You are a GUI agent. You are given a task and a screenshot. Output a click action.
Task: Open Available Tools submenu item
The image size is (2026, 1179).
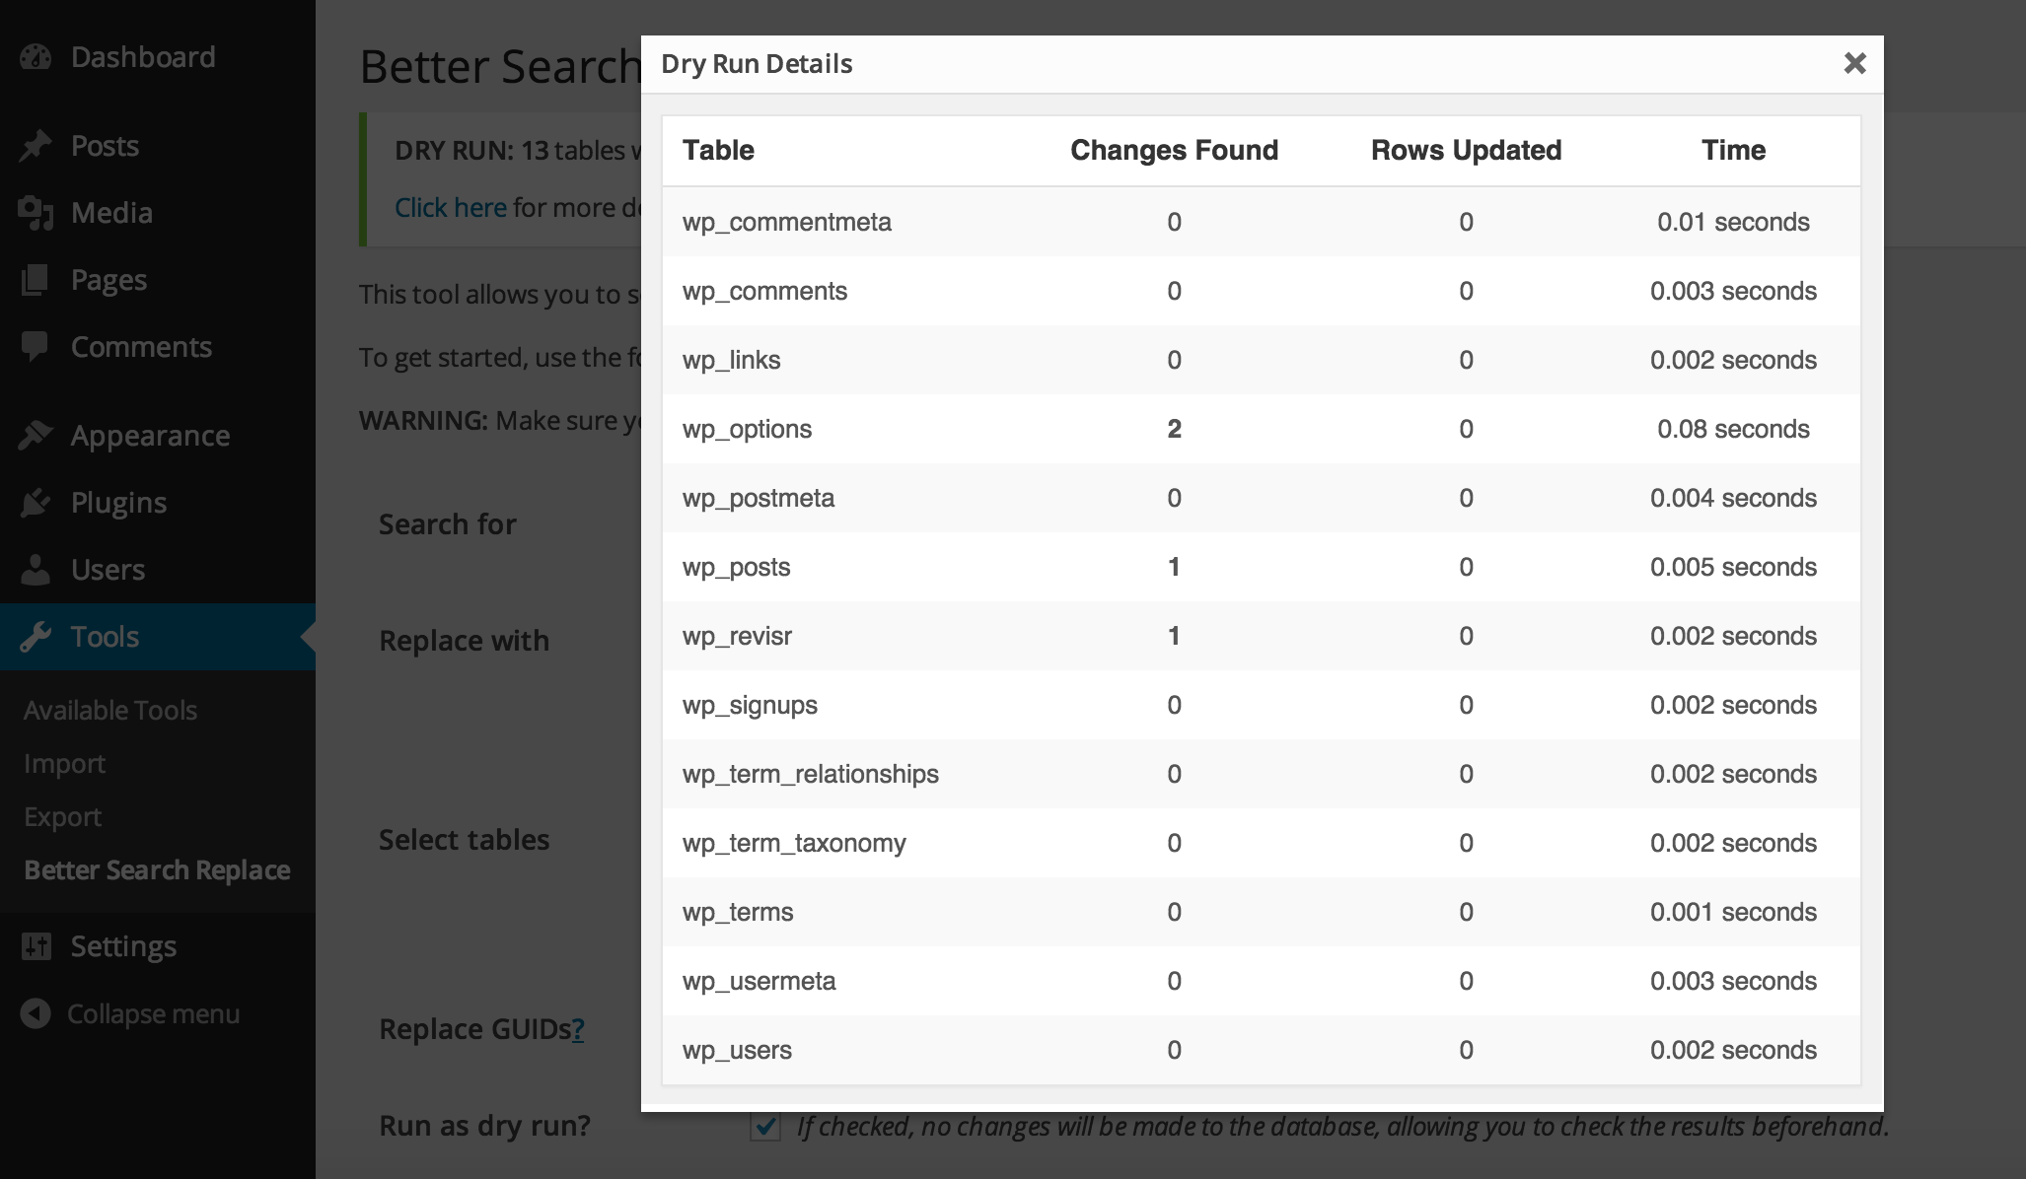tap(110, 710)
